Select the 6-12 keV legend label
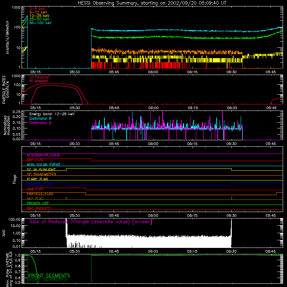The image size is (287, 287). point(38,12)
